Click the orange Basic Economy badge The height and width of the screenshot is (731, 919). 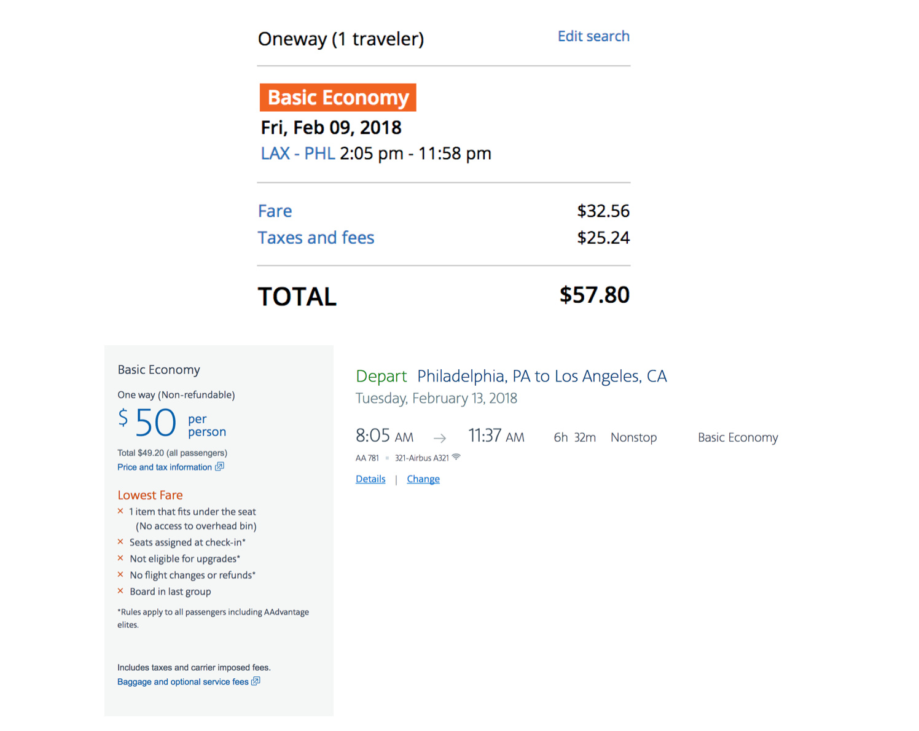pos(338,98)
